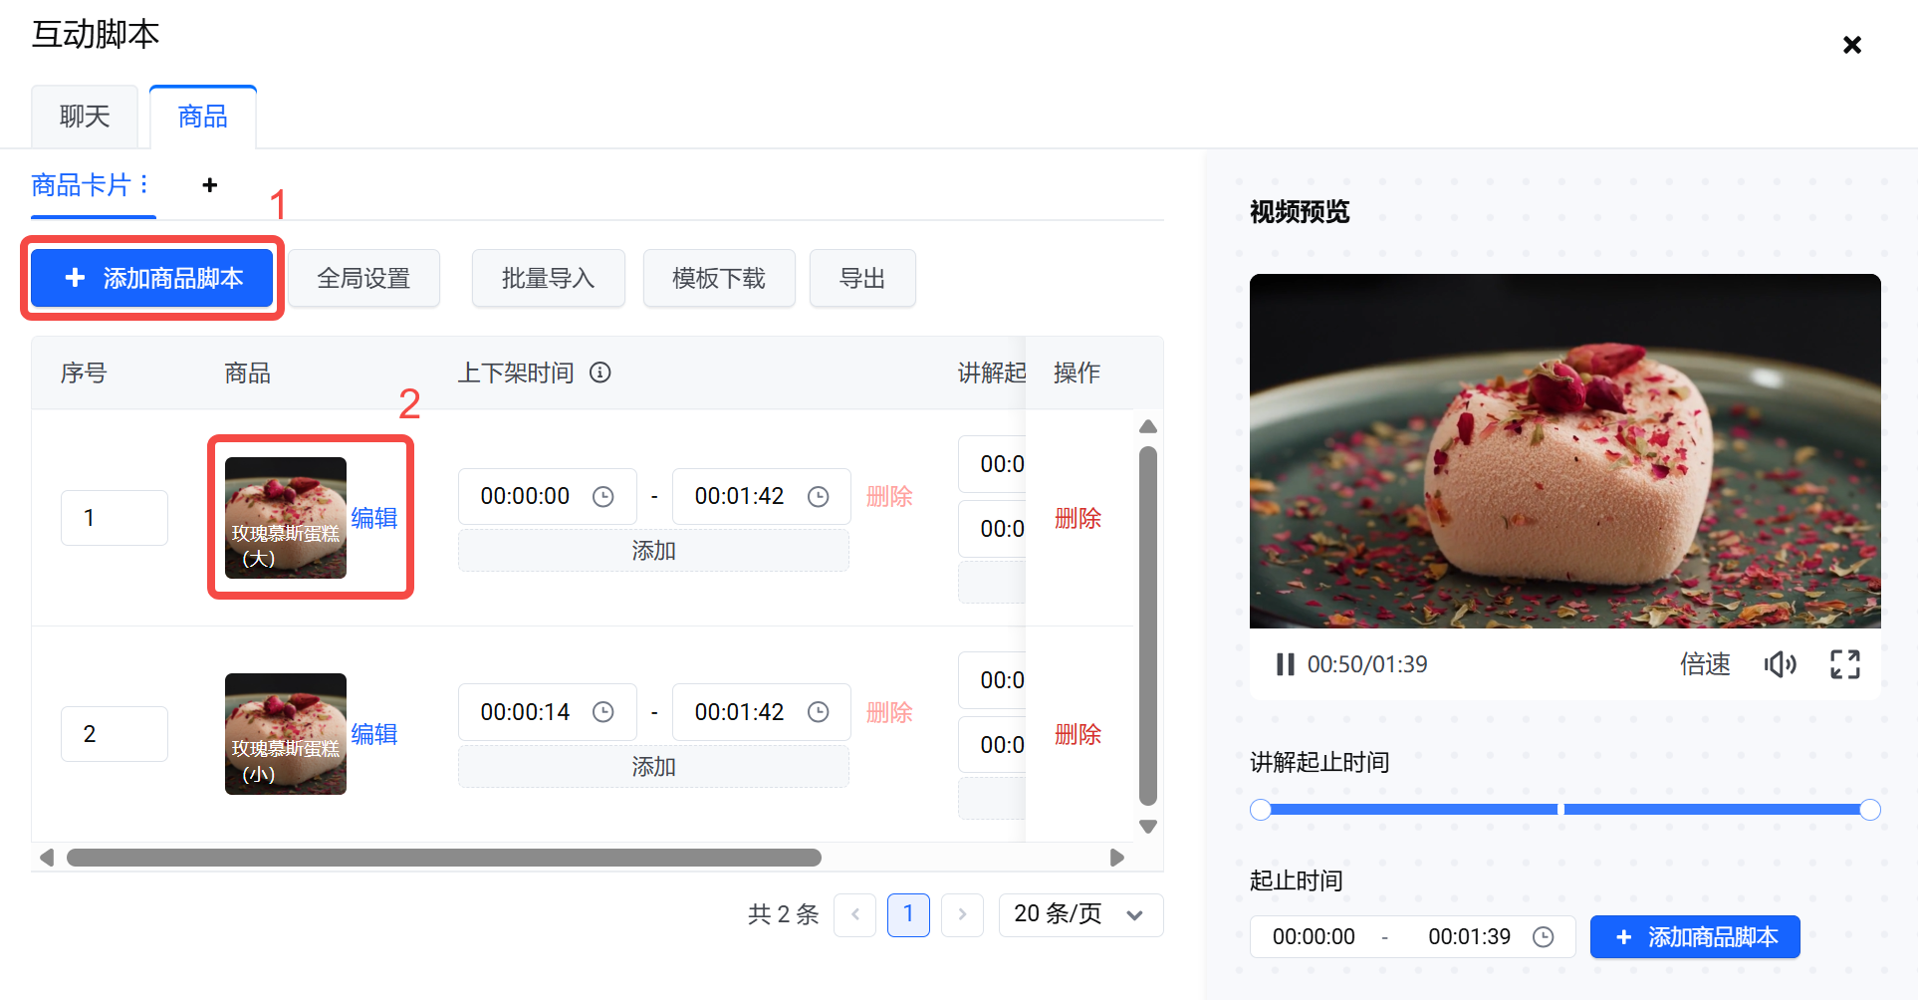This screenshot has height=1000, width=1918.
Task: Open the 20 条/页 page size dropdown
Action: tap(1080, 914)
